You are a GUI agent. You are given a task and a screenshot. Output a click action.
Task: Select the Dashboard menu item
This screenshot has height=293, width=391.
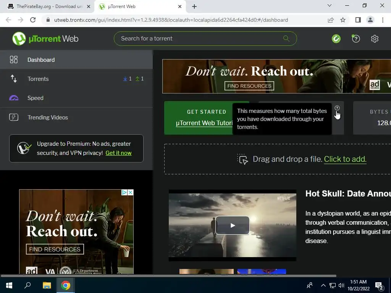(x=76, y=60)
